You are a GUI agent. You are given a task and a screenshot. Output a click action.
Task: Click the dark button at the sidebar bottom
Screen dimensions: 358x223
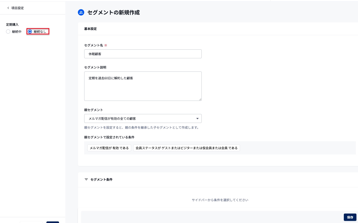[53, 223]
